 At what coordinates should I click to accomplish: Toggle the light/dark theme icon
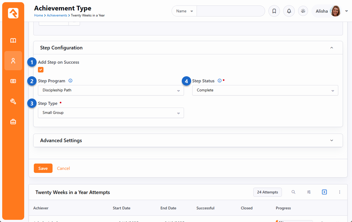(303, 11)
